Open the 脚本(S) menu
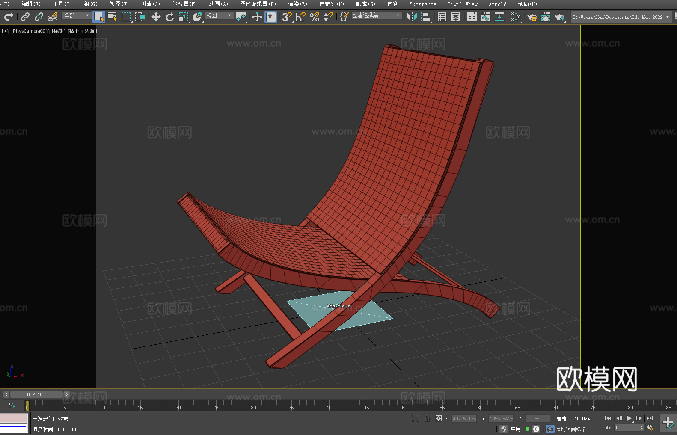This screenshot has width=677, height=435. 365,4
